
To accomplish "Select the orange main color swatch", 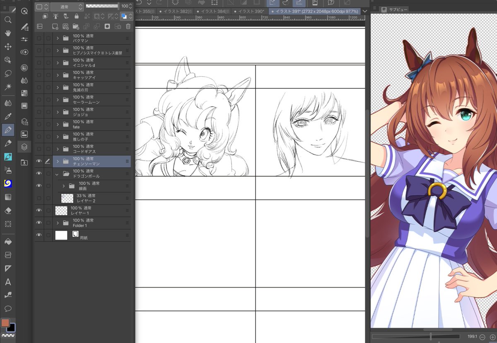I will tap(5, 322).
